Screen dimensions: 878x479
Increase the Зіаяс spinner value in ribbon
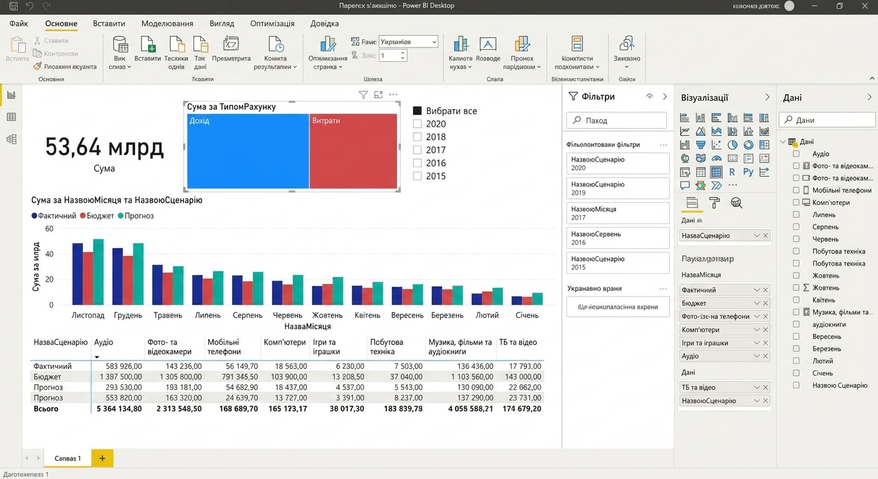coord(403,53)
